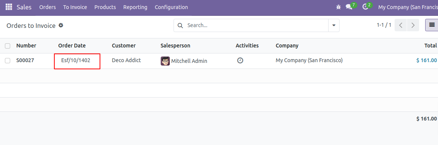
Task: Open company switcher My Company (San Francisco)
Action: [408, 7]
